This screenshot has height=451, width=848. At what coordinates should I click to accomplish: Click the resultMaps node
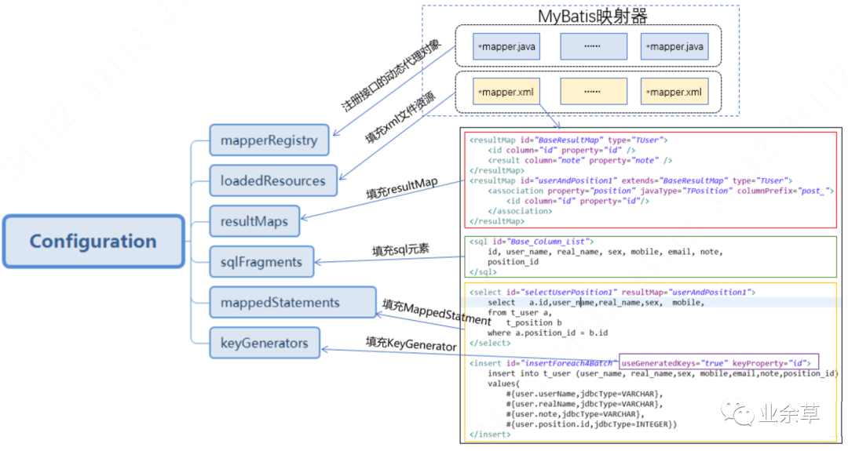point(254,221)
